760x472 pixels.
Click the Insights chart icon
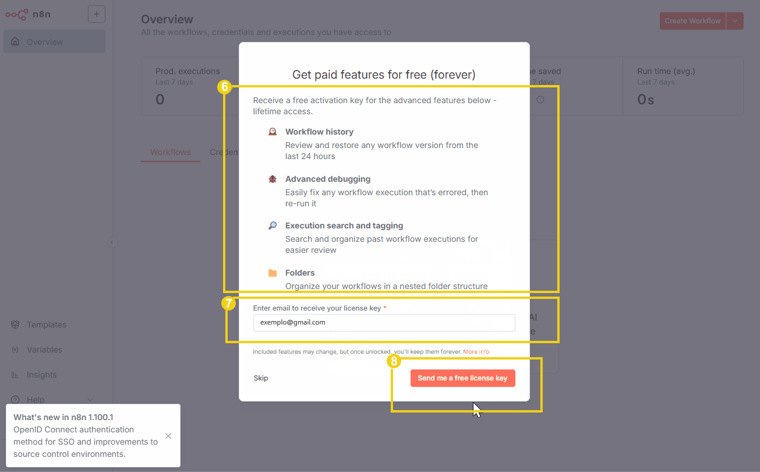[15, 375]
